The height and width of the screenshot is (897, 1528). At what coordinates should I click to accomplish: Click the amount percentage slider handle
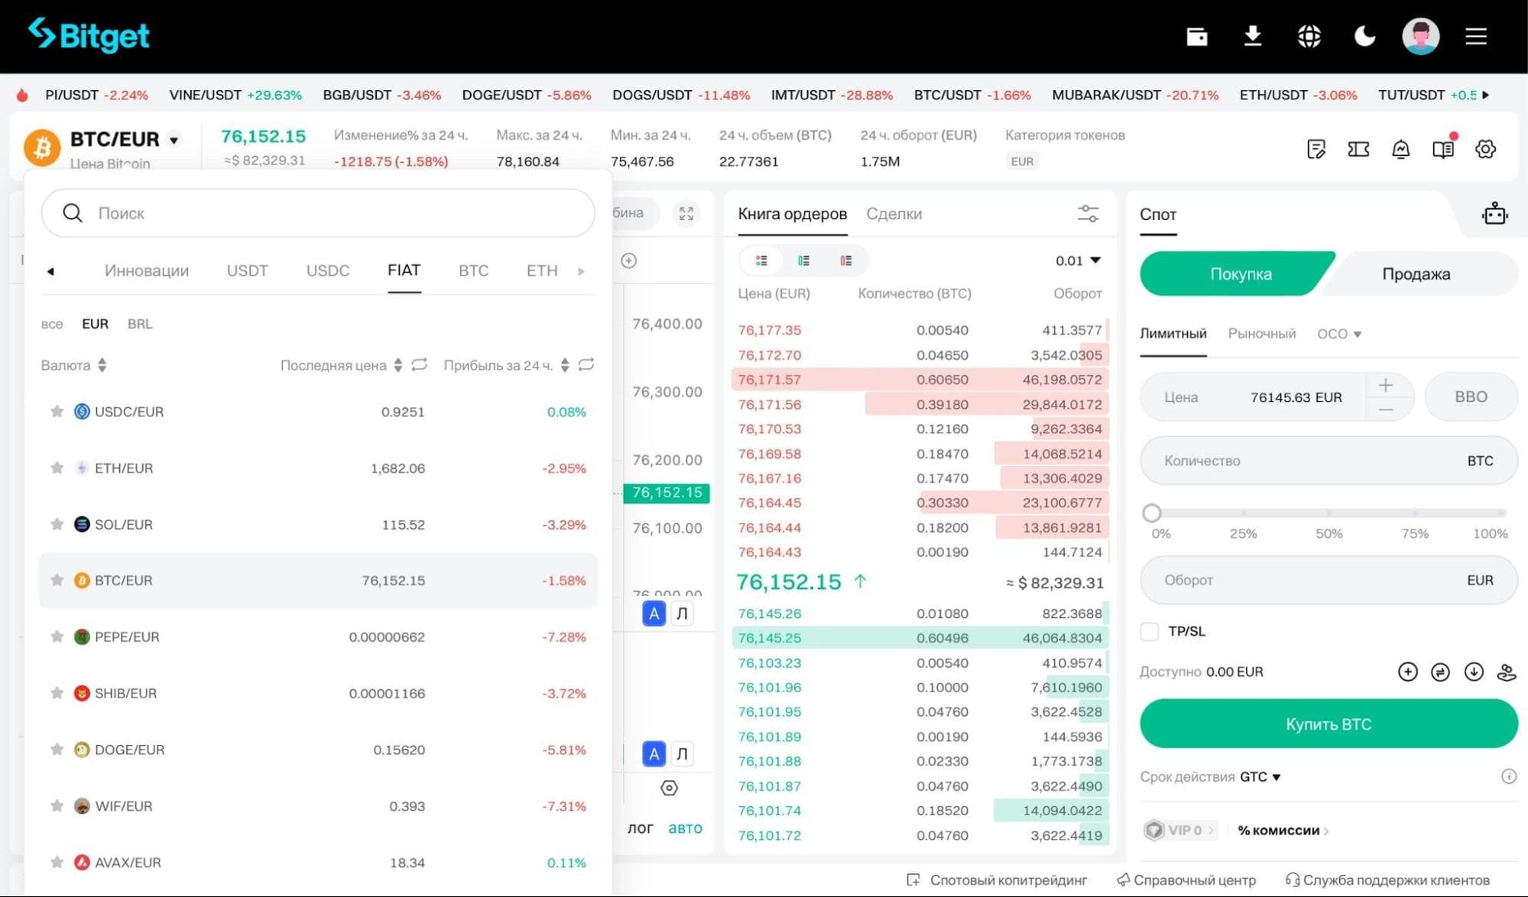pyautogui.click(x=1152, y=513)
